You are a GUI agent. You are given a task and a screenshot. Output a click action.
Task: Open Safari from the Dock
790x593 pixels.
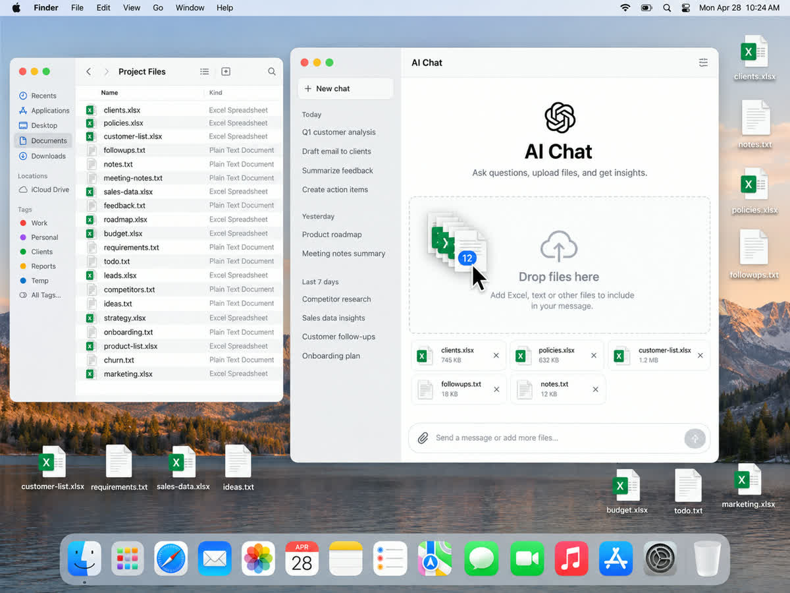click(171, 559)
